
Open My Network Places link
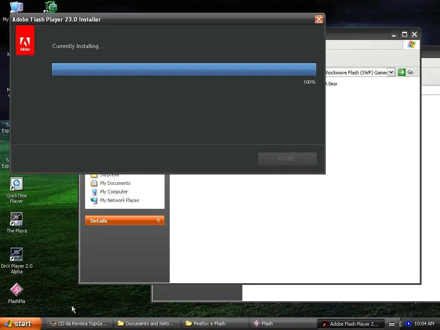(119, 200)
